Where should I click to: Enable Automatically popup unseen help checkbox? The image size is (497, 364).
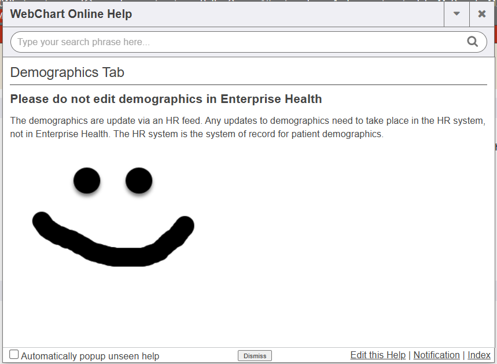[x=14, y=355]
